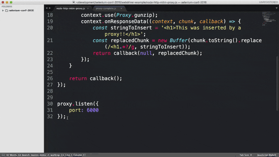
Task: Close the node-http-mitm-proxy.js tab
Action: click(x=88, y=8)
